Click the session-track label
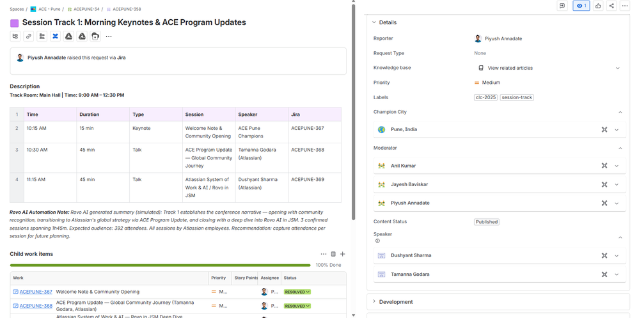 [517, 97]
